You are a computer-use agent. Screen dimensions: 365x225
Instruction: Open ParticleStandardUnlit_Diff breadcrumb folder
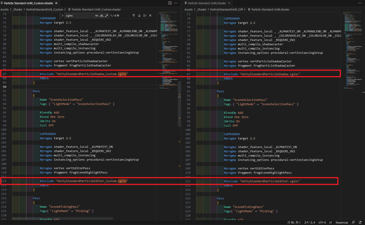(x=226, y=10)
